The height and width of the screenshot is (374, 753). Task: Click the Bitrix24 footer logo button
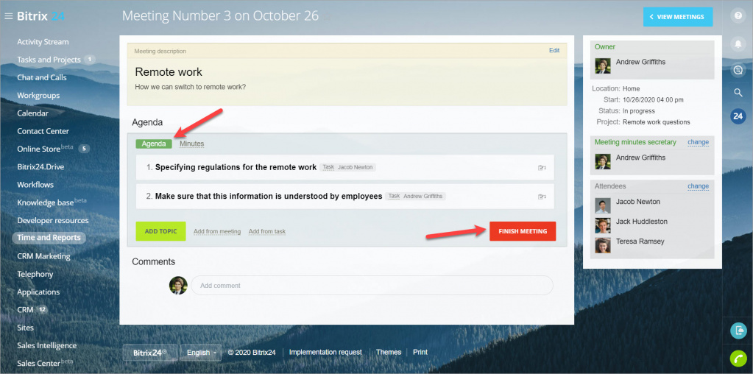coord(150,353)
